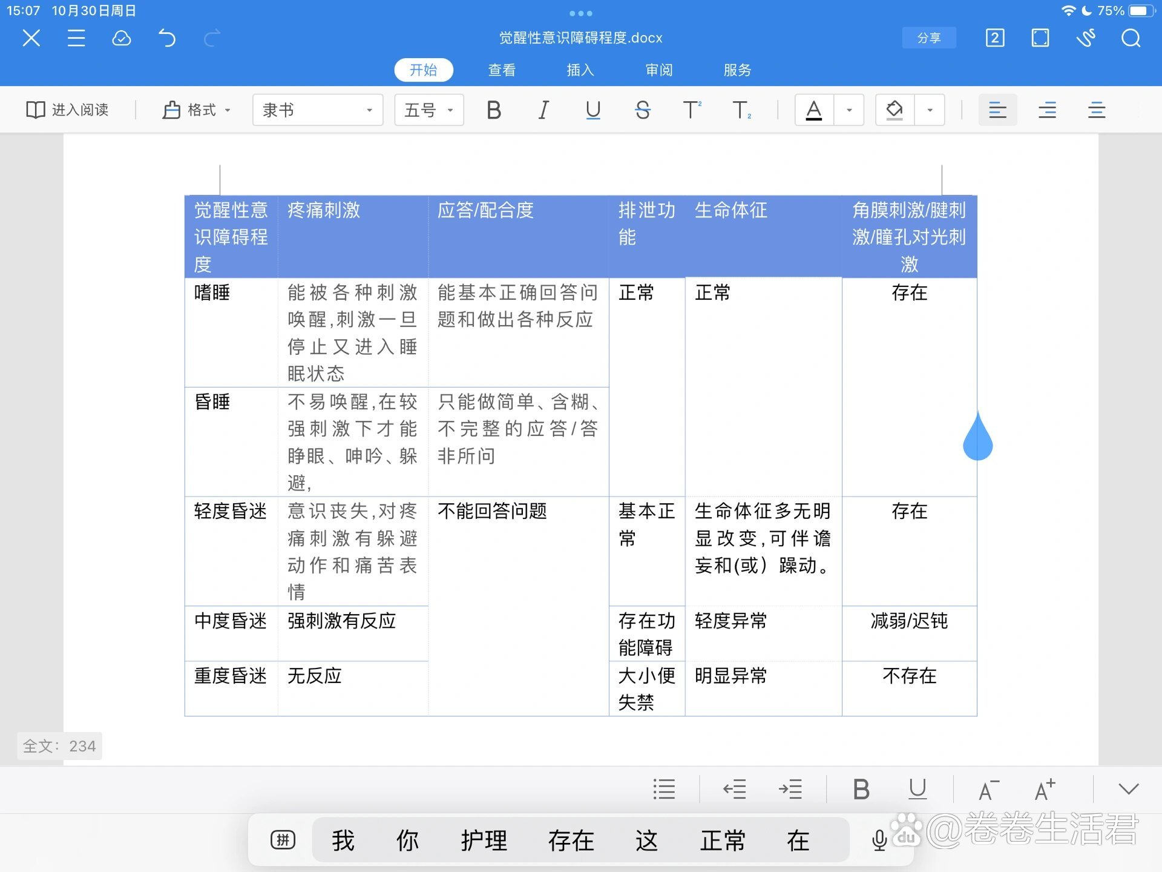The width and height of the screenshot is (1162, 872).
Task: Open the 格式 format options
Action: 195,110
